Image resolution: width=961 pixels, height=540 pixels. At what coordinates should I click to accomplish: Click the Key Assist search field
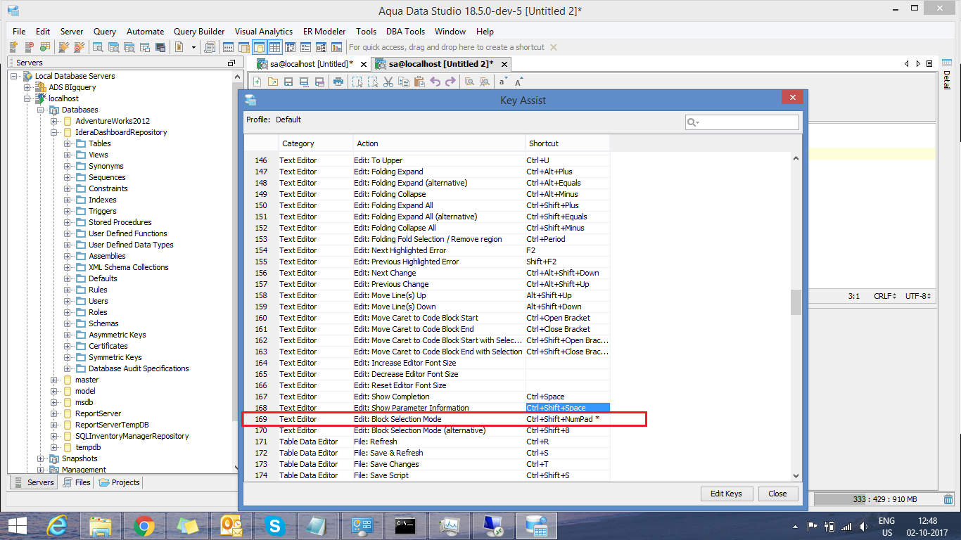click(x=742, y=122)
